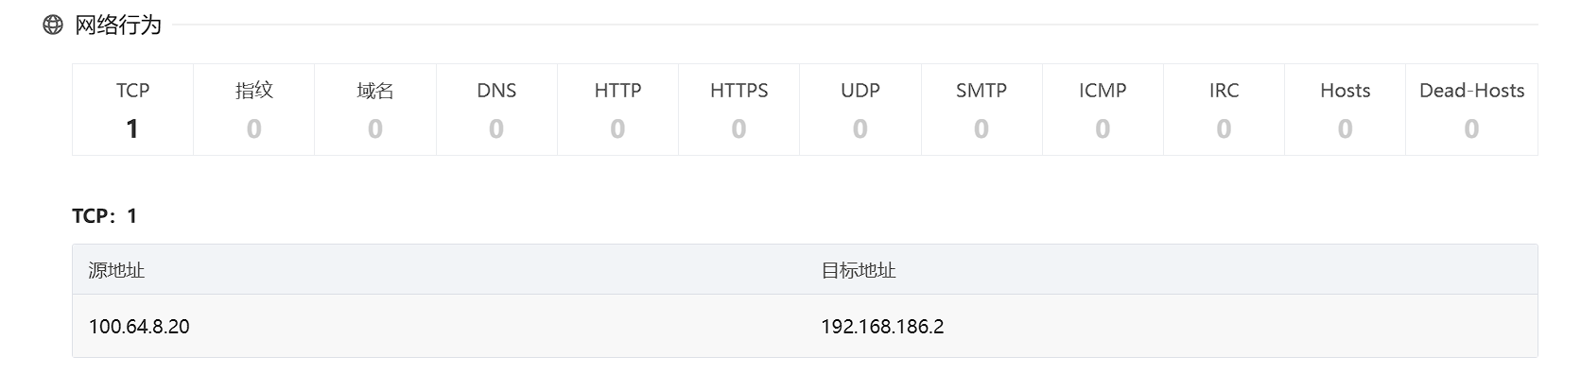Select source address 100.64.8.20
Viewport: 1581px width, 390px height.
tap(139, 327)
